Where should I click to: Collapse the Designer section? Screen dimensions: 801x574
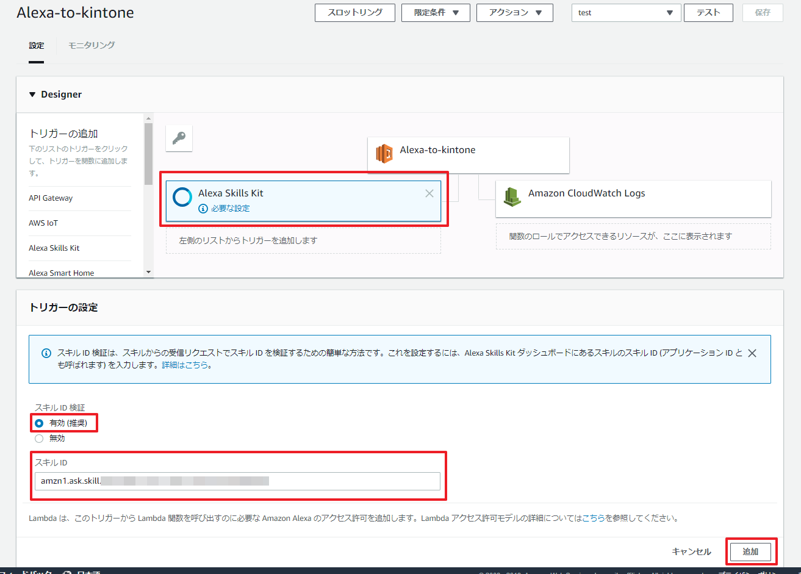point(32,95)
